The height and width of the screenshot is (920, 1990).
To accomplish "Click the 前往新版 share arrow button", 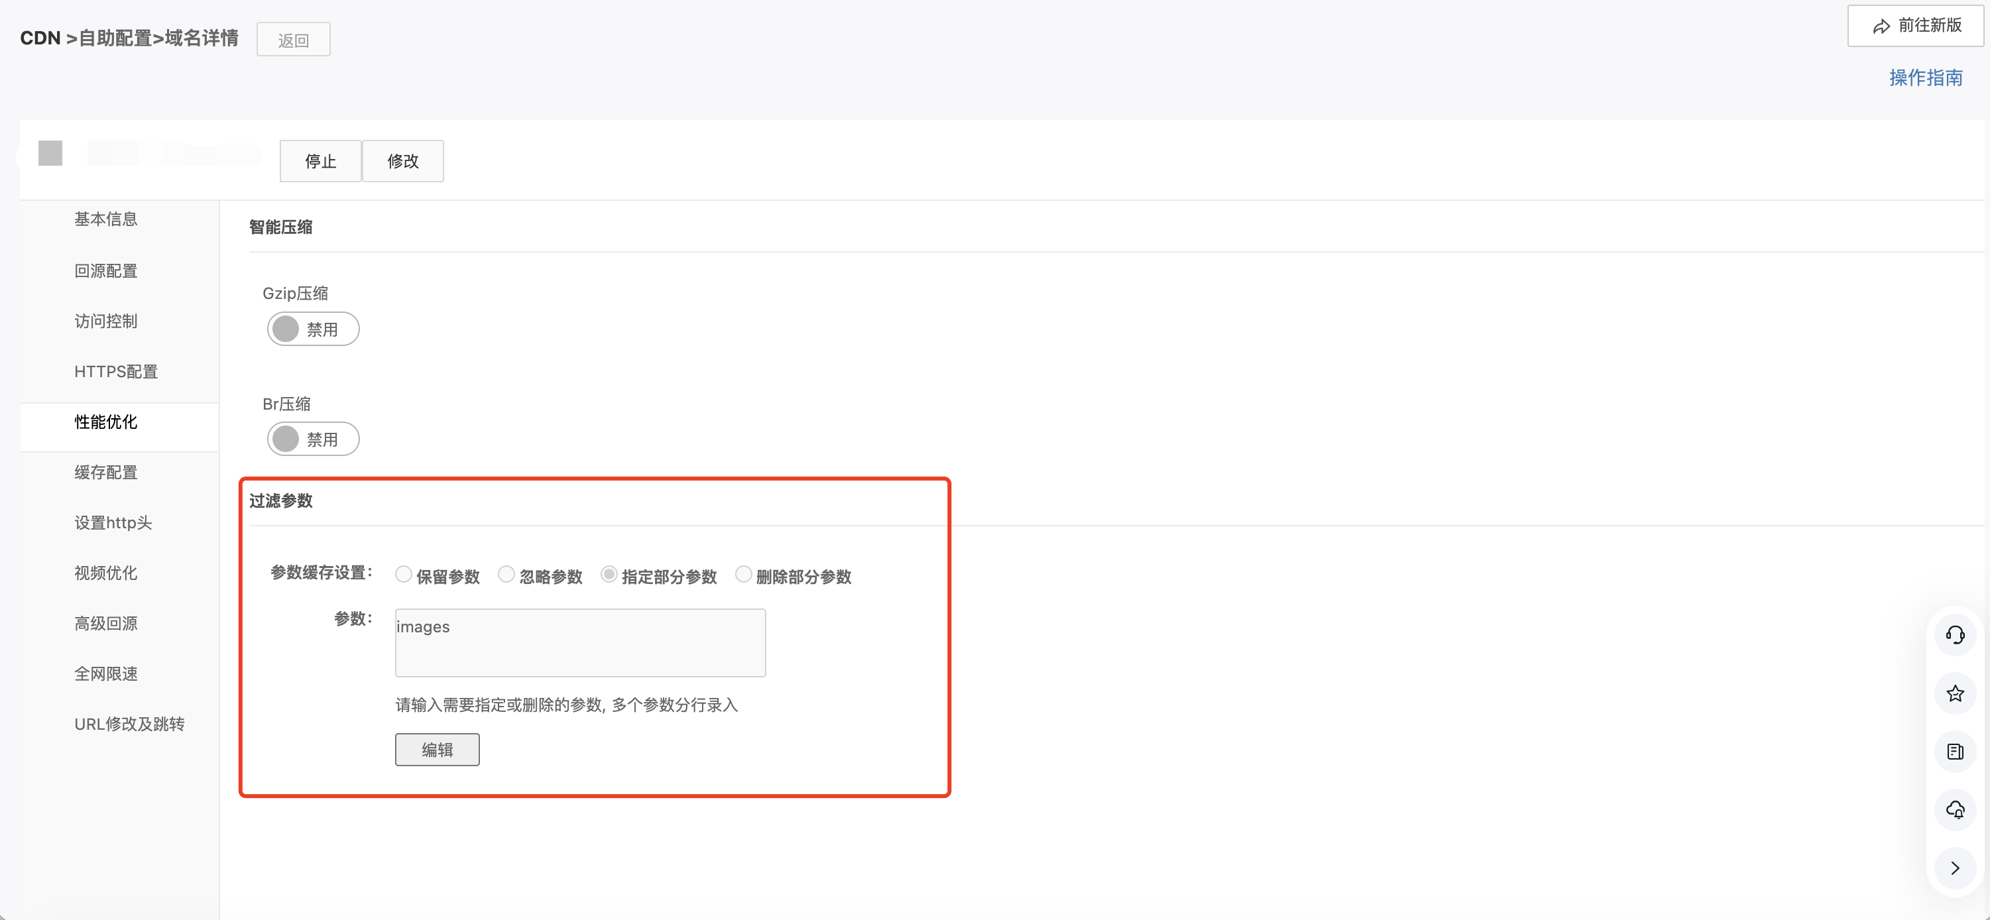I will click(x=1916, y=25).
